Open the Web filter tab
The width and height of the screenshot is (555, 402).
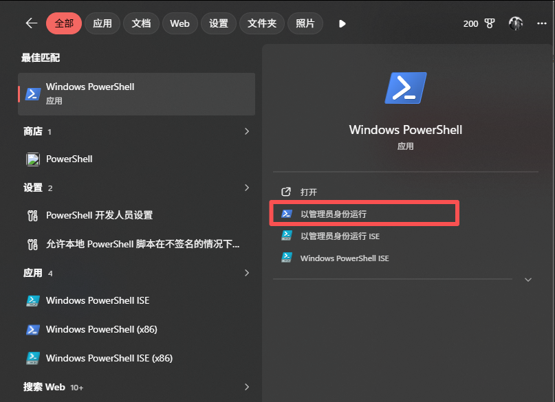pos(179,23)
